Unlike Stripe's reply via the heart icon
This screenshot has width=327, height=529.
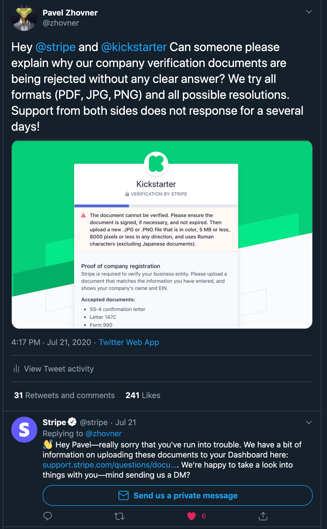[192, 516]
